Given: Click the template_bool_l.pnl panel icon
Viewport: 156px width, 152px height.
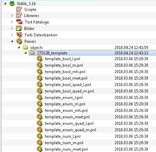Looking at the screenshot, I should [40, 59].
